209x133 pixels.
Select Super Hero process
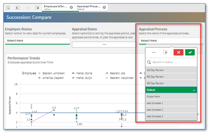(171, 96)
